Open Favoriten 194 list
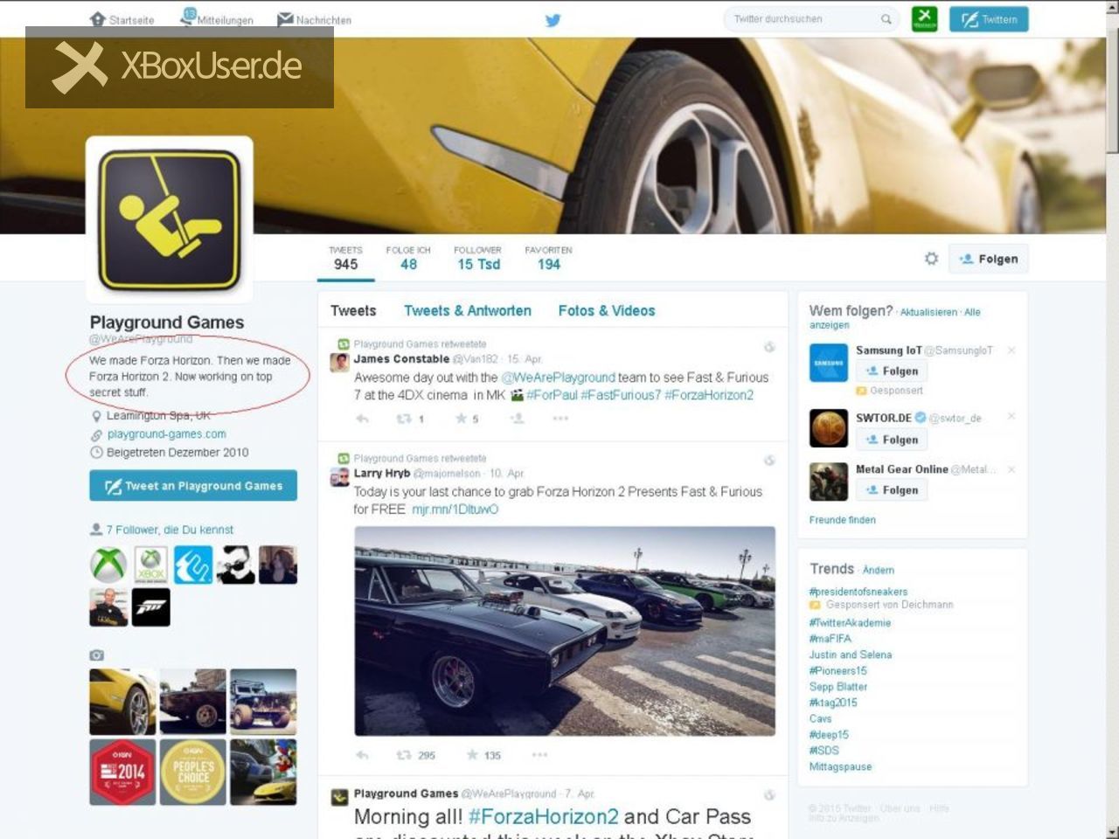Screen dimensions: 1119x839 click(548, 259)
